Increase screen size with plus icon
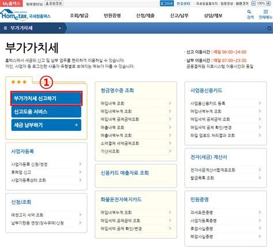The height and width of the screenshot is (247, 273). 268,3
